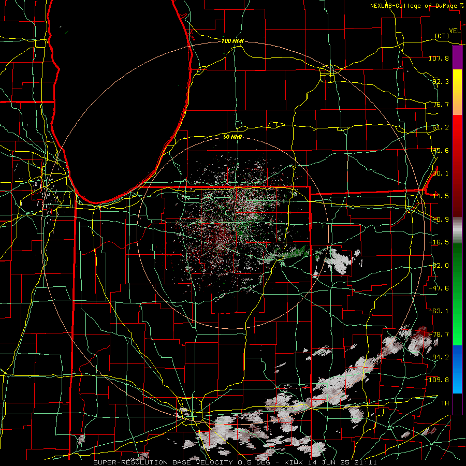Click the 14.5 value on velocity scale
The height and width of the screenshot is (466, 466).
click(441, 196)
